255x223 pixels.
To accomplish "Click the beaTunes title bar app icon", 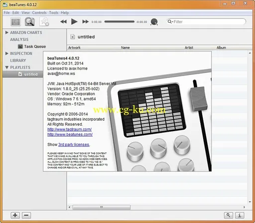I will pyautogui.click(x=5, y=4).
